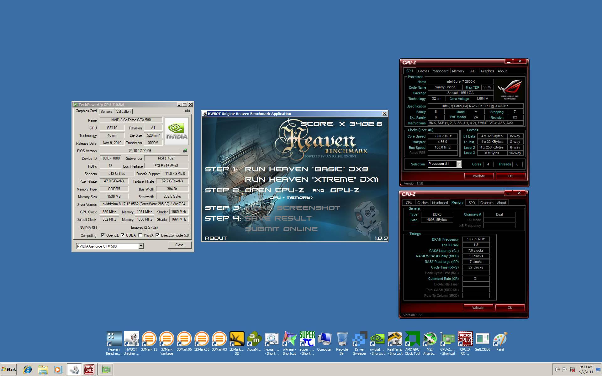The image size is (602, 376).
Task: Open Internet Explorer from taskbar
Action: 28,369
